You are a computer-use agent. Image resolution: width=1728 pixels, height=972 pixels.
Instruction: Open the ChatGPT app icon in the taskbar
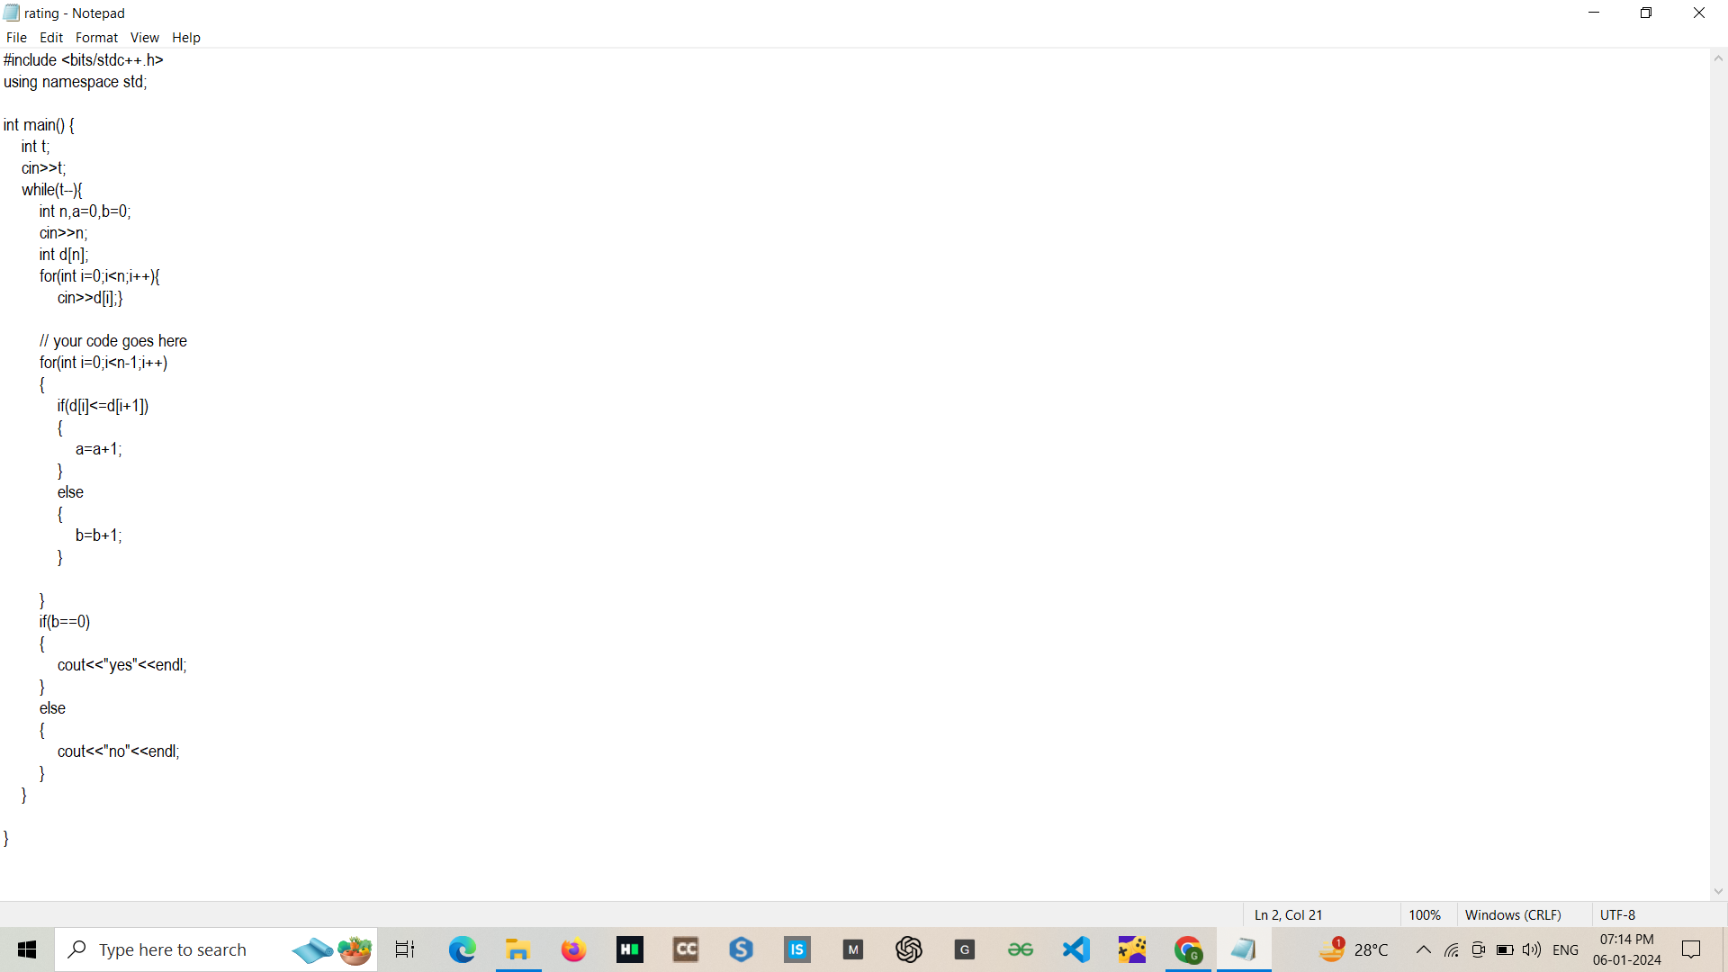coord(909,949)
